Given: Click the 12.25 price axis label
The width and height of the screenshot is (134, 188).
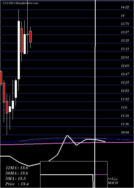Looking at the screenshot, I should tap(125, 82).
